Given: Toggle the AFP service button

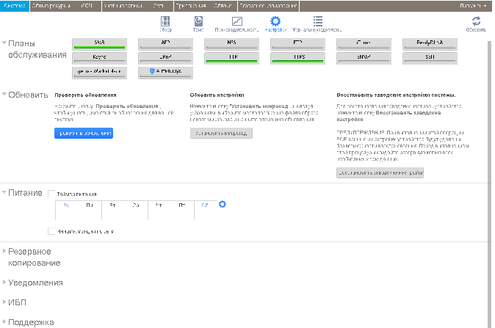Looking at the screenshot, I should (165, 44).
